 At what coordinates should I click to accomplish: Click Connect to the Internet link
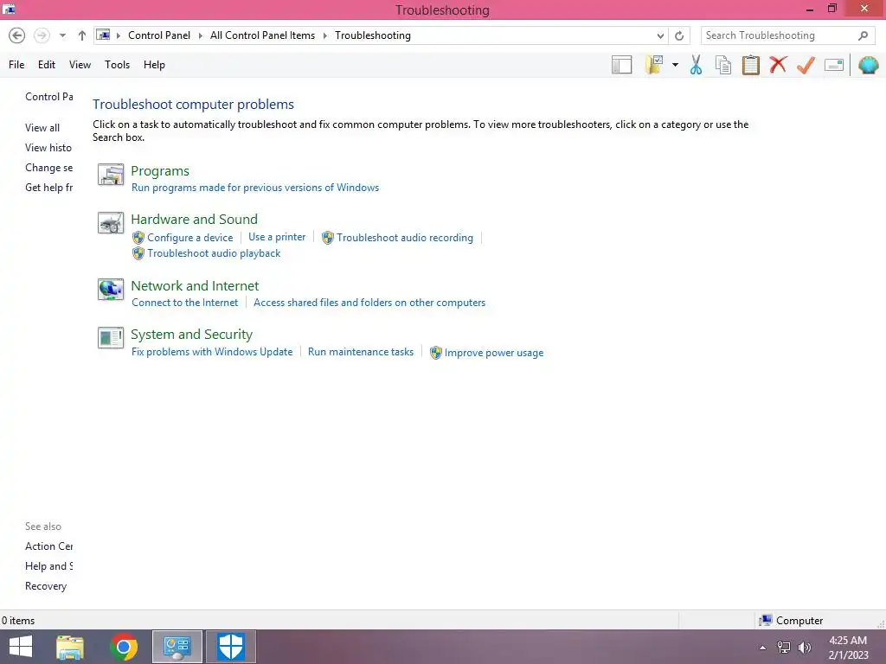coord(185,303)
